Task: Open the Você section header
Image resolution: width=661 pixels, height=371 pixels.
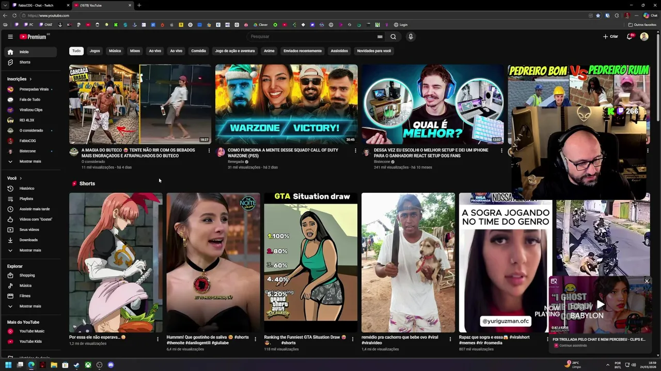Action: pyautogui.click(x=14, y=178)
